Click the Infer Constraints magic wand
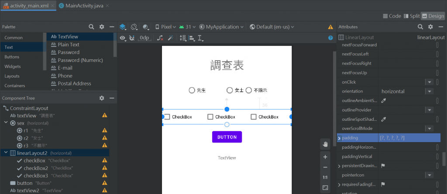 [x=171, y=38]
